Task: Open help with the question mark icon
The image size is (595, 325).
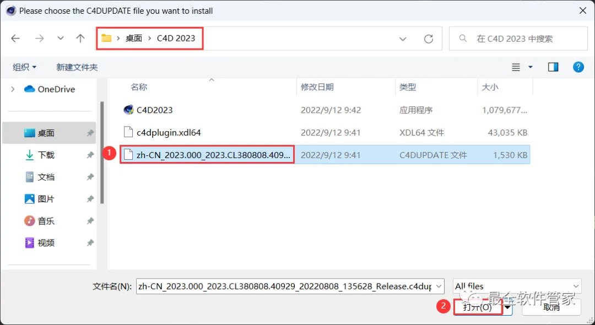Action: [578, 67]
